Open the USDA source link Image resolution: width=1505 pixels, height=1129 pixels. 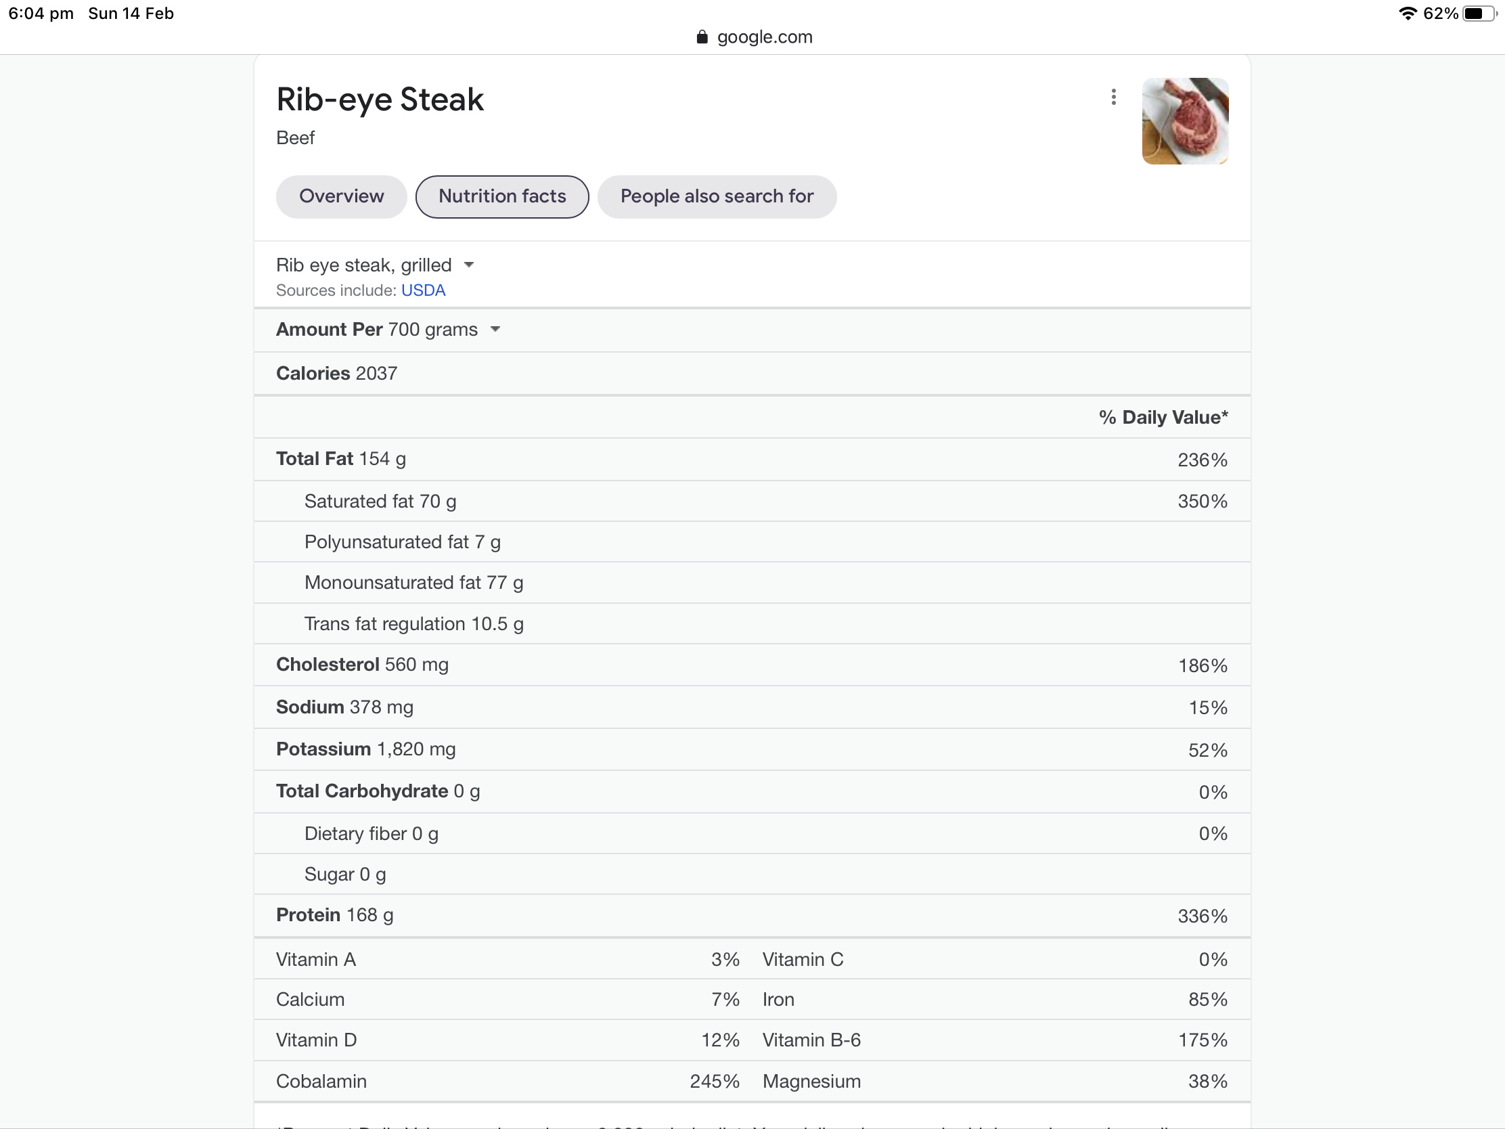point(423,290)
